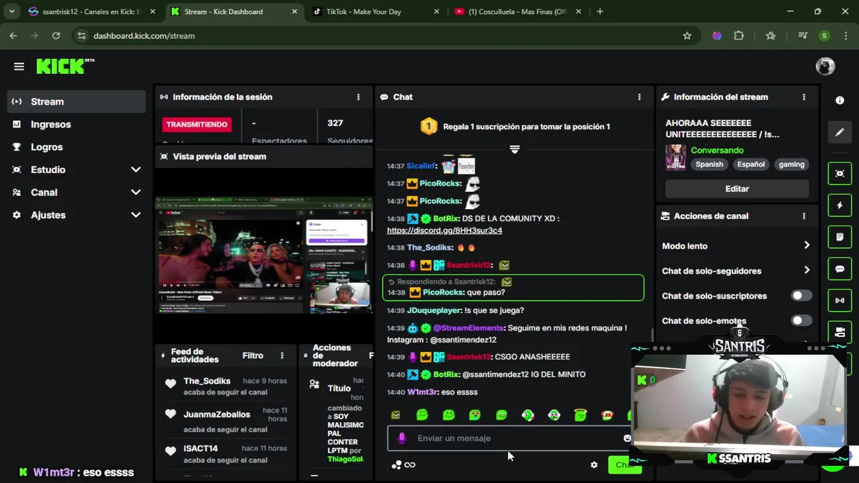Viewport: 859px width, 483px height.
Task: Click the address bar URL
Action: click(x=144, y=36)
